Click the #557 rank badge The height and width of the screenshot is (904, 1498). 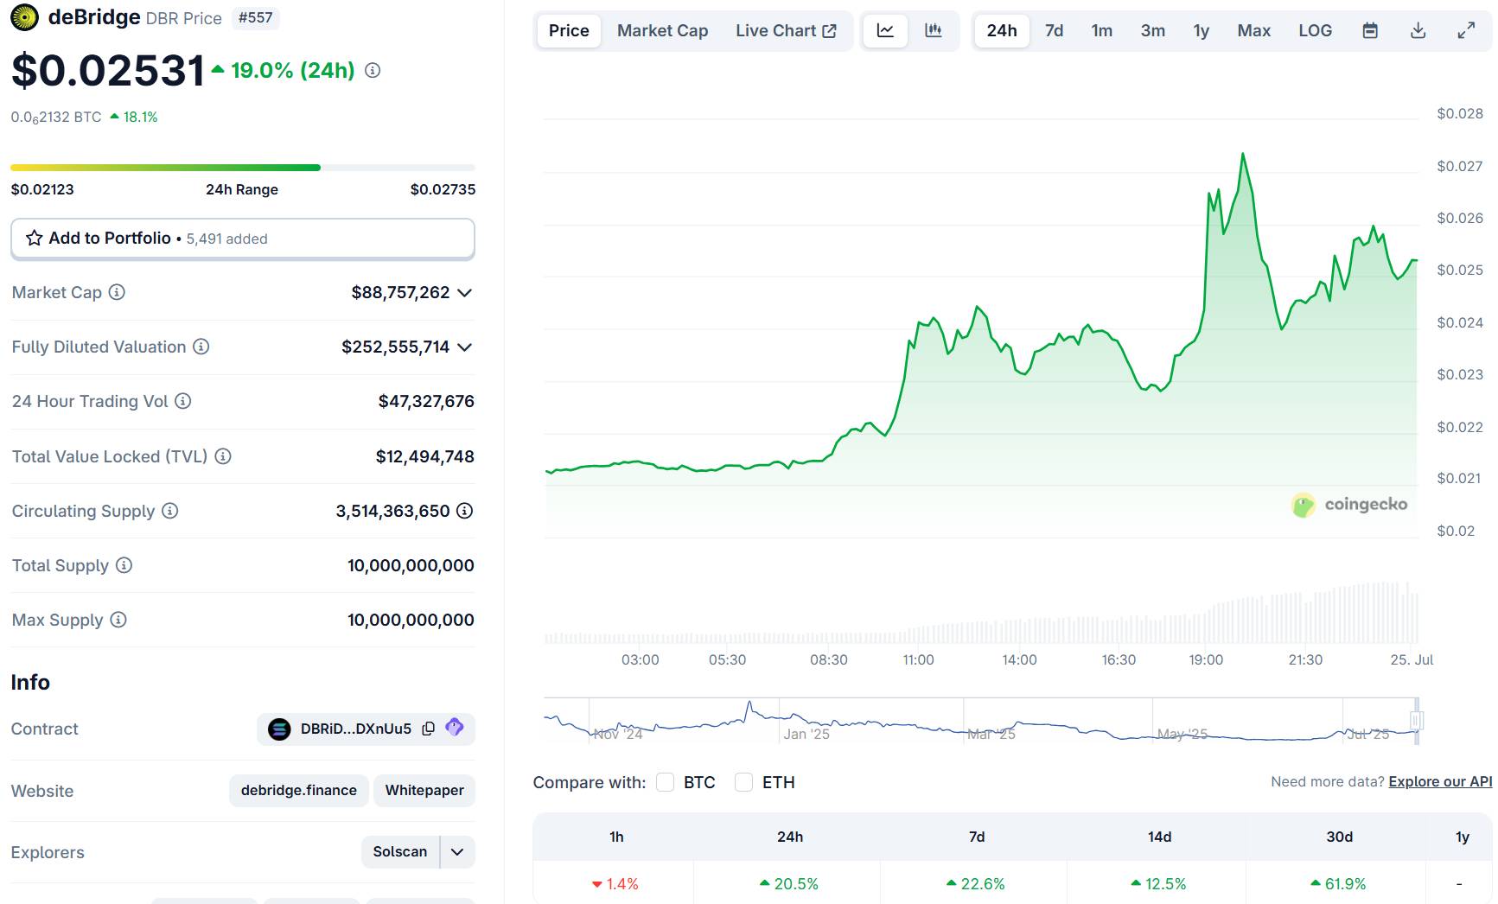[256, 17]
